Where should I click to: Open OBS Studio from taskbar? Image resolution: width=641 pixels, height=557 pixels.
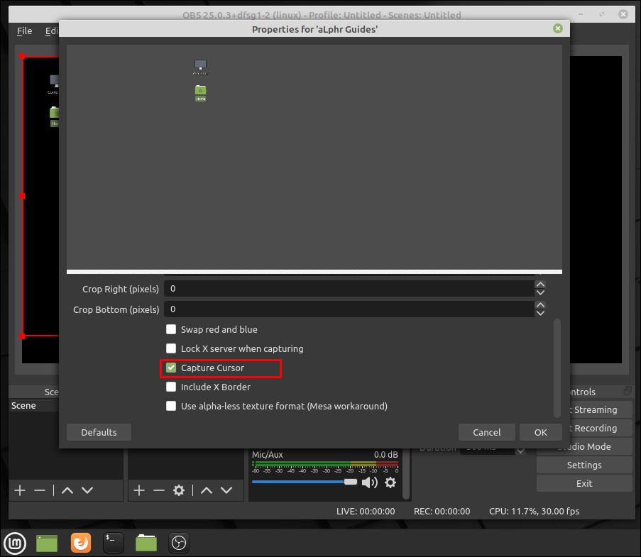tap(179, 543)
